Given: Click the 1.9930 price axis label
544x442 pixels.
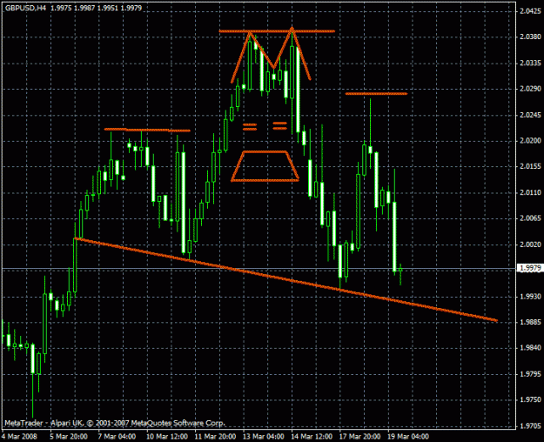Looking at the screenshot, I should click(530, 297).
